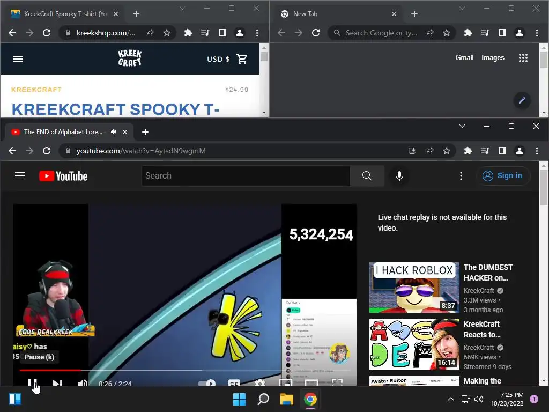Image resolution: width=549 pixels, height=412 pixels.
Task: Open profile in the New Tab window
Action: pos(519,33)
